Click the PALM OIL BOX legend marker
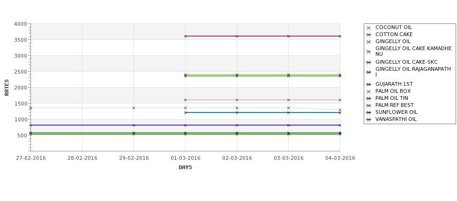Screen dimensions: 457x201 click(368, 92)
